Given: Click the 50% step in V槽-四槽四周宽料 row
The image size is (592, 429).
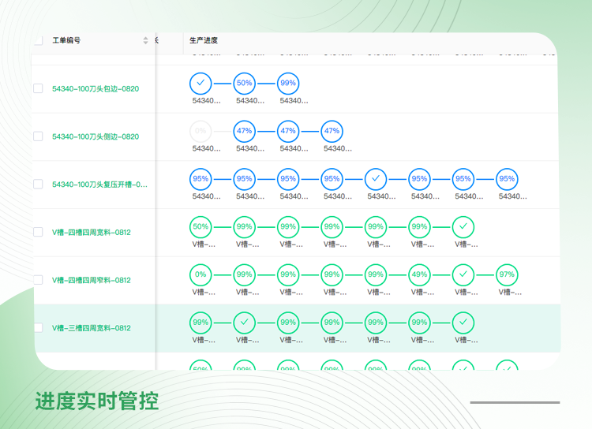Looking at the screenshot, I should tap(200, 227).
